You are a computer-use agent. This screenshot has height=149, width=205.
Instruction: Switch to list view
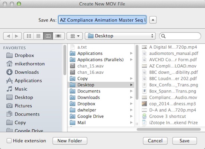click(x=38, y=36)
